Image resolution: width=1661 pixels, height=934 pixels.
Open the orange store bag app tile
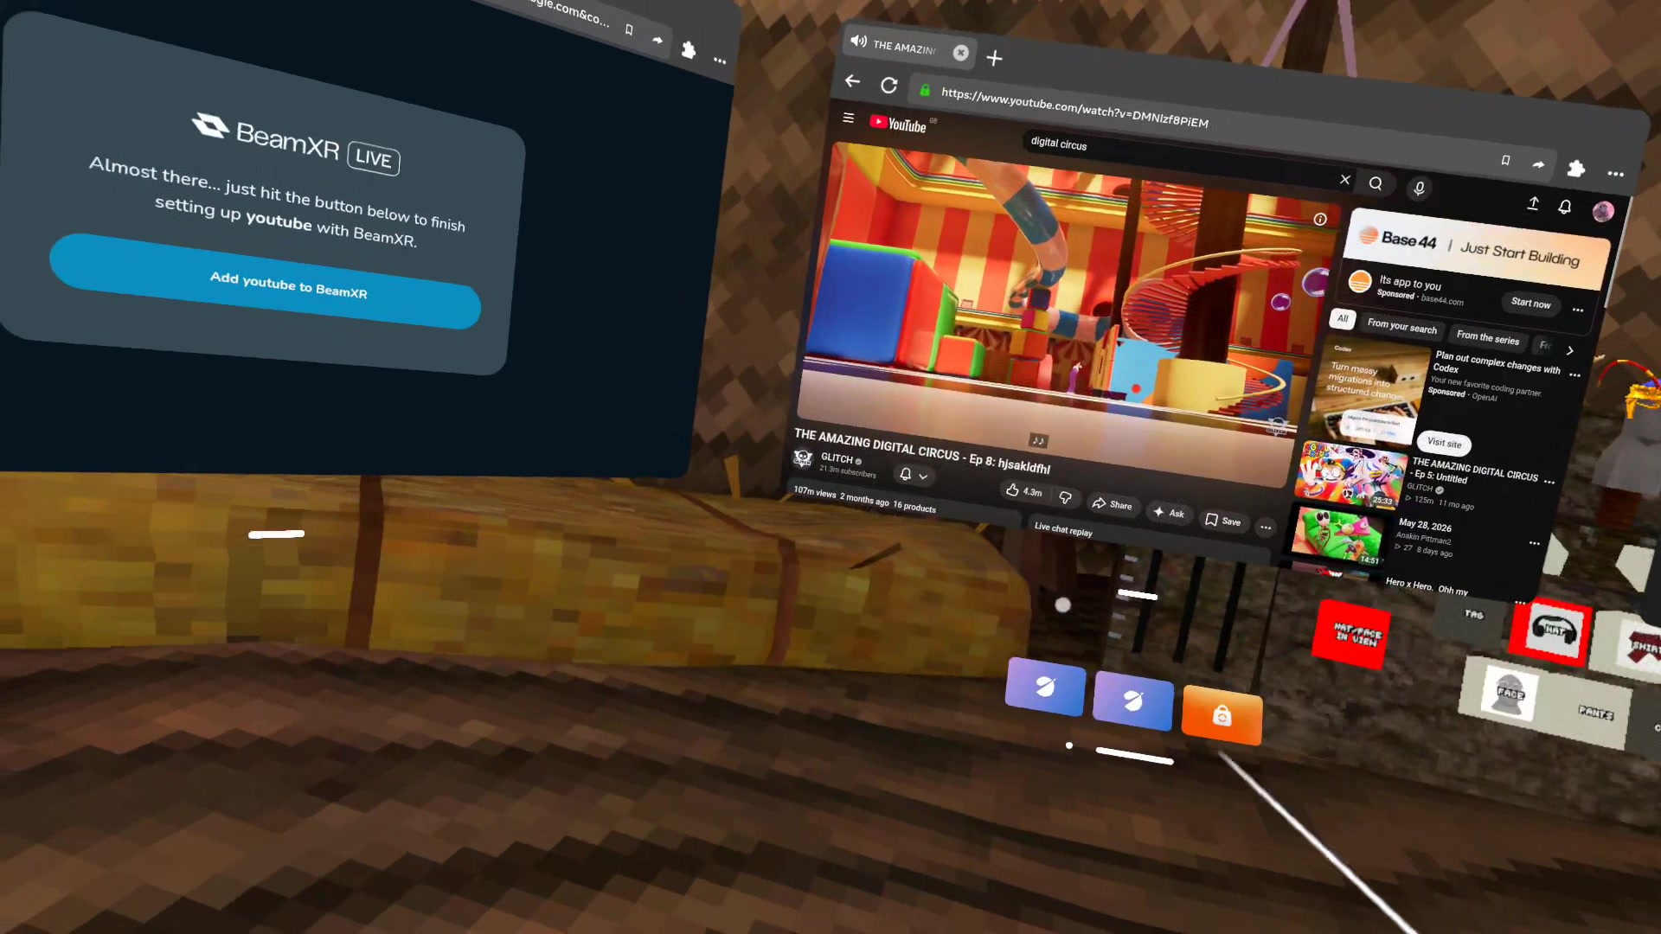[x=1222, y=714]
